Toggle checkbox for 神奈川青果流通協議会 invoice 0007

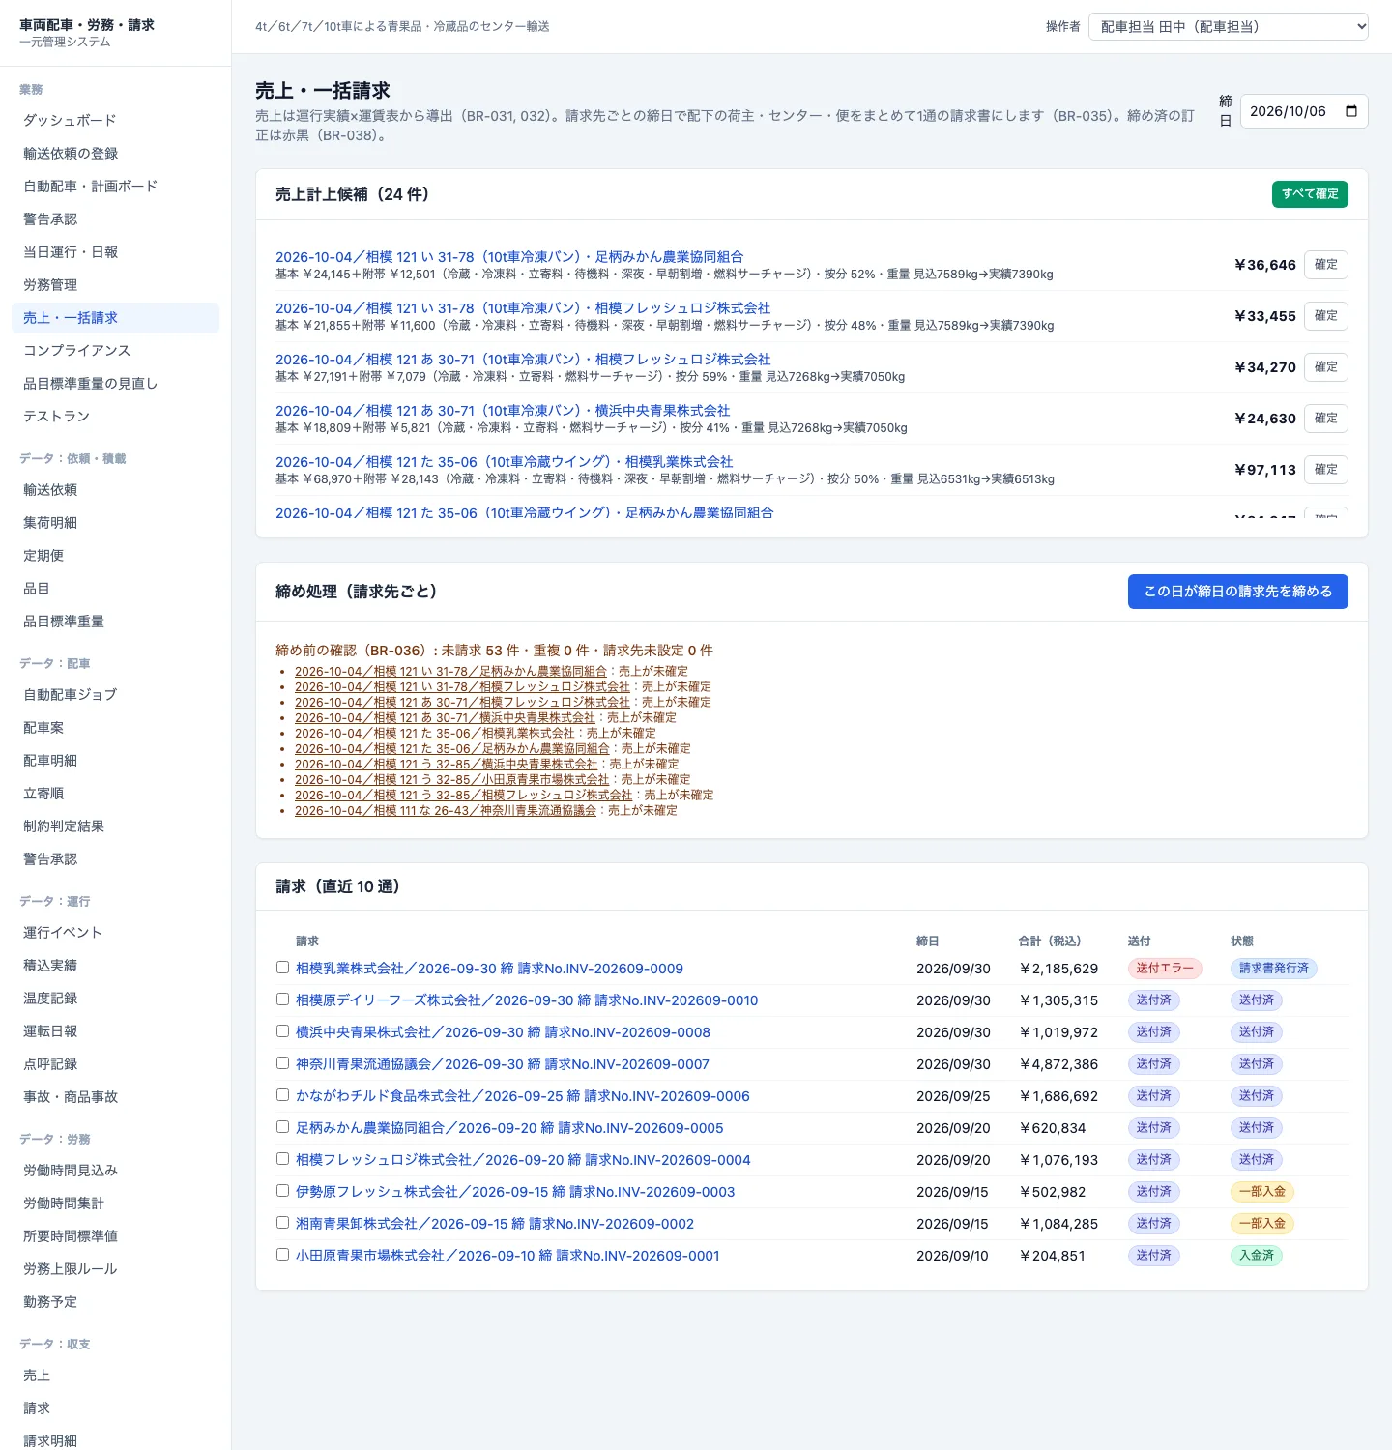click(x=282, y=1063)
